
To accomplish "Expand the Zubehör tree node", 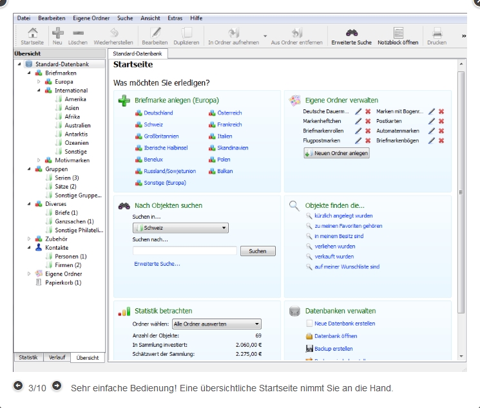I will (x=29, y=239).
